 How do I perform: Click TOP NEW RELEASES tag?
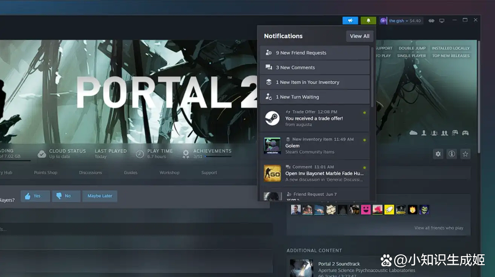click(451, 56)
